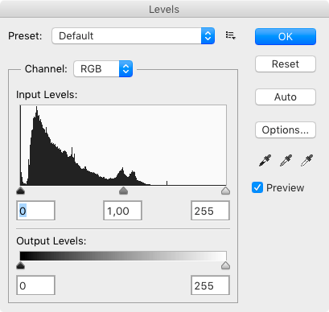The image size is (329, 312).
Task: Click the Reset button
Action: click(286, 64)
